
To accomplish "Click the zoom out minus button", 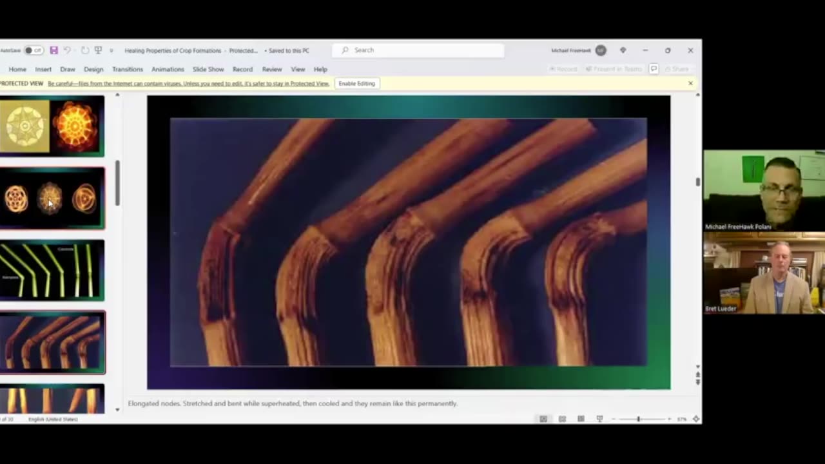I will tap(614, 419).
